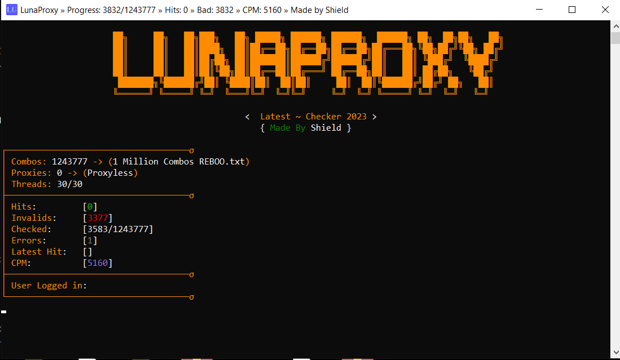The width and height of the screenshot is (620, 360).
Task: Click the green Hits counter value
Action: point(90,206)
